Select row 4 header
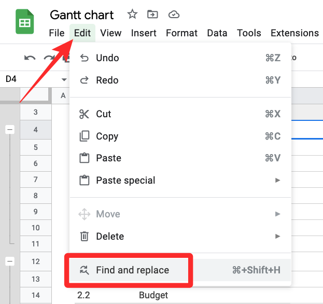This screenshot has width=323, height=304. pos(36,130)
